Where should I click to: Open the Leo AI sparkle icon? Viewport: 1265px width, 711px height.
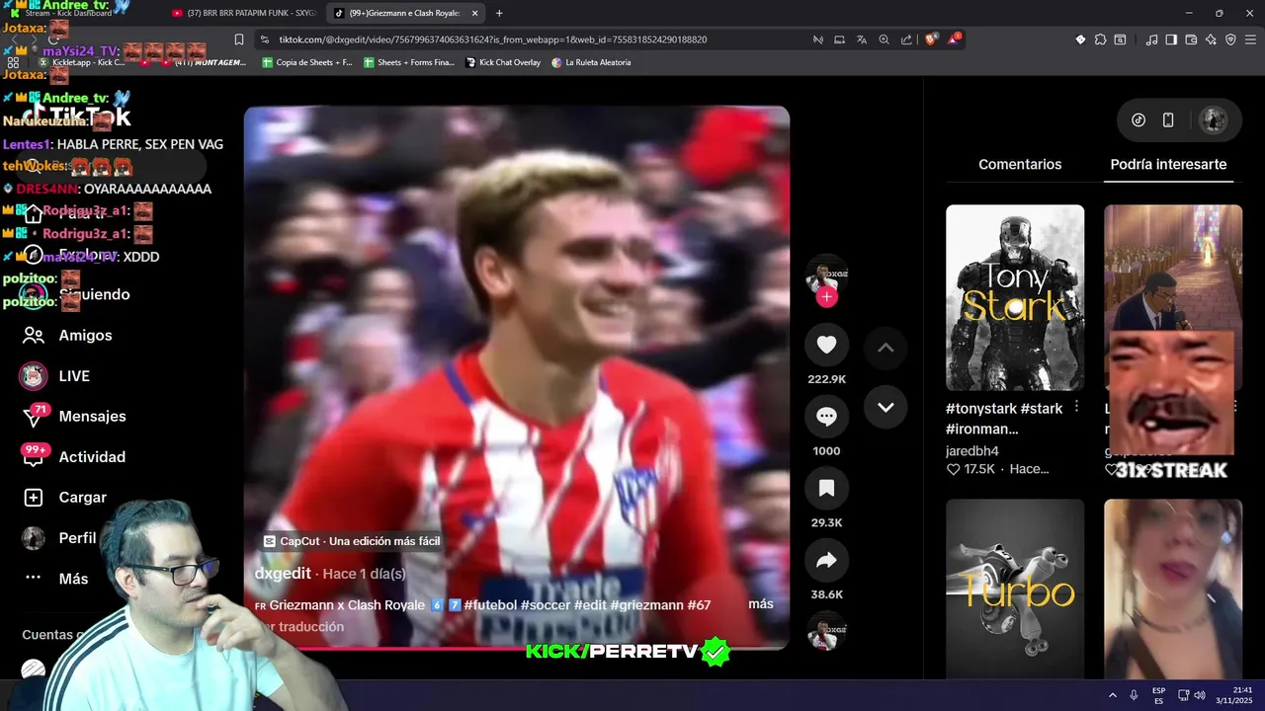point(1211,39)
